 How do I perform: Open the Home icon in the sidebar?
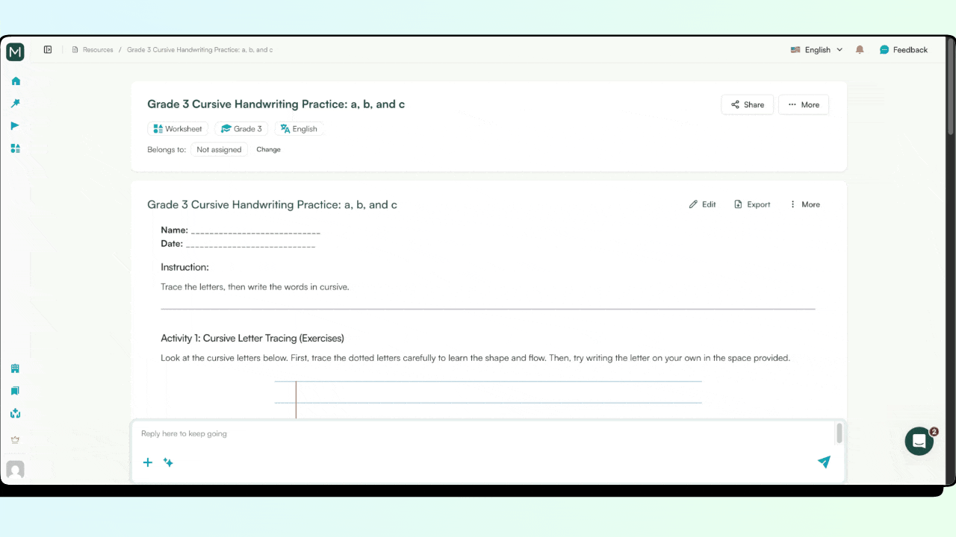point(16,81)
